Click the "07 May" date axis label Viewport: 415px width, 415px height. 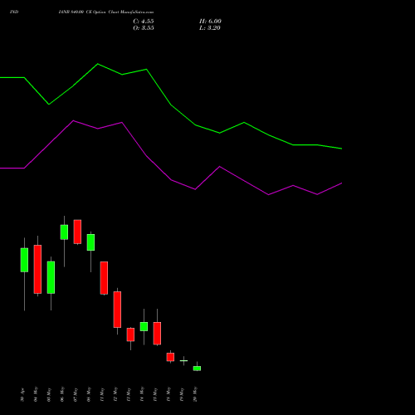76,394
